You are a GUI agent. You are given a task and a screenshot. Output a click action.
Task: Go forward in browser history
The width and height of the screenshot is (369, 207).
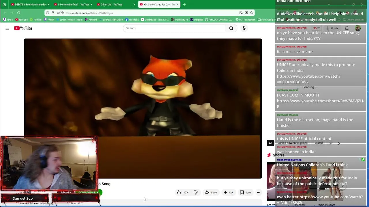pos(12,13)
